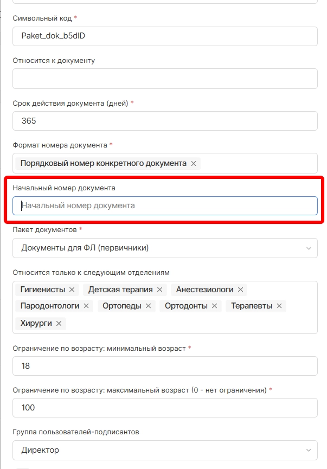Open the Формат номера документа selector

[255, 163]
